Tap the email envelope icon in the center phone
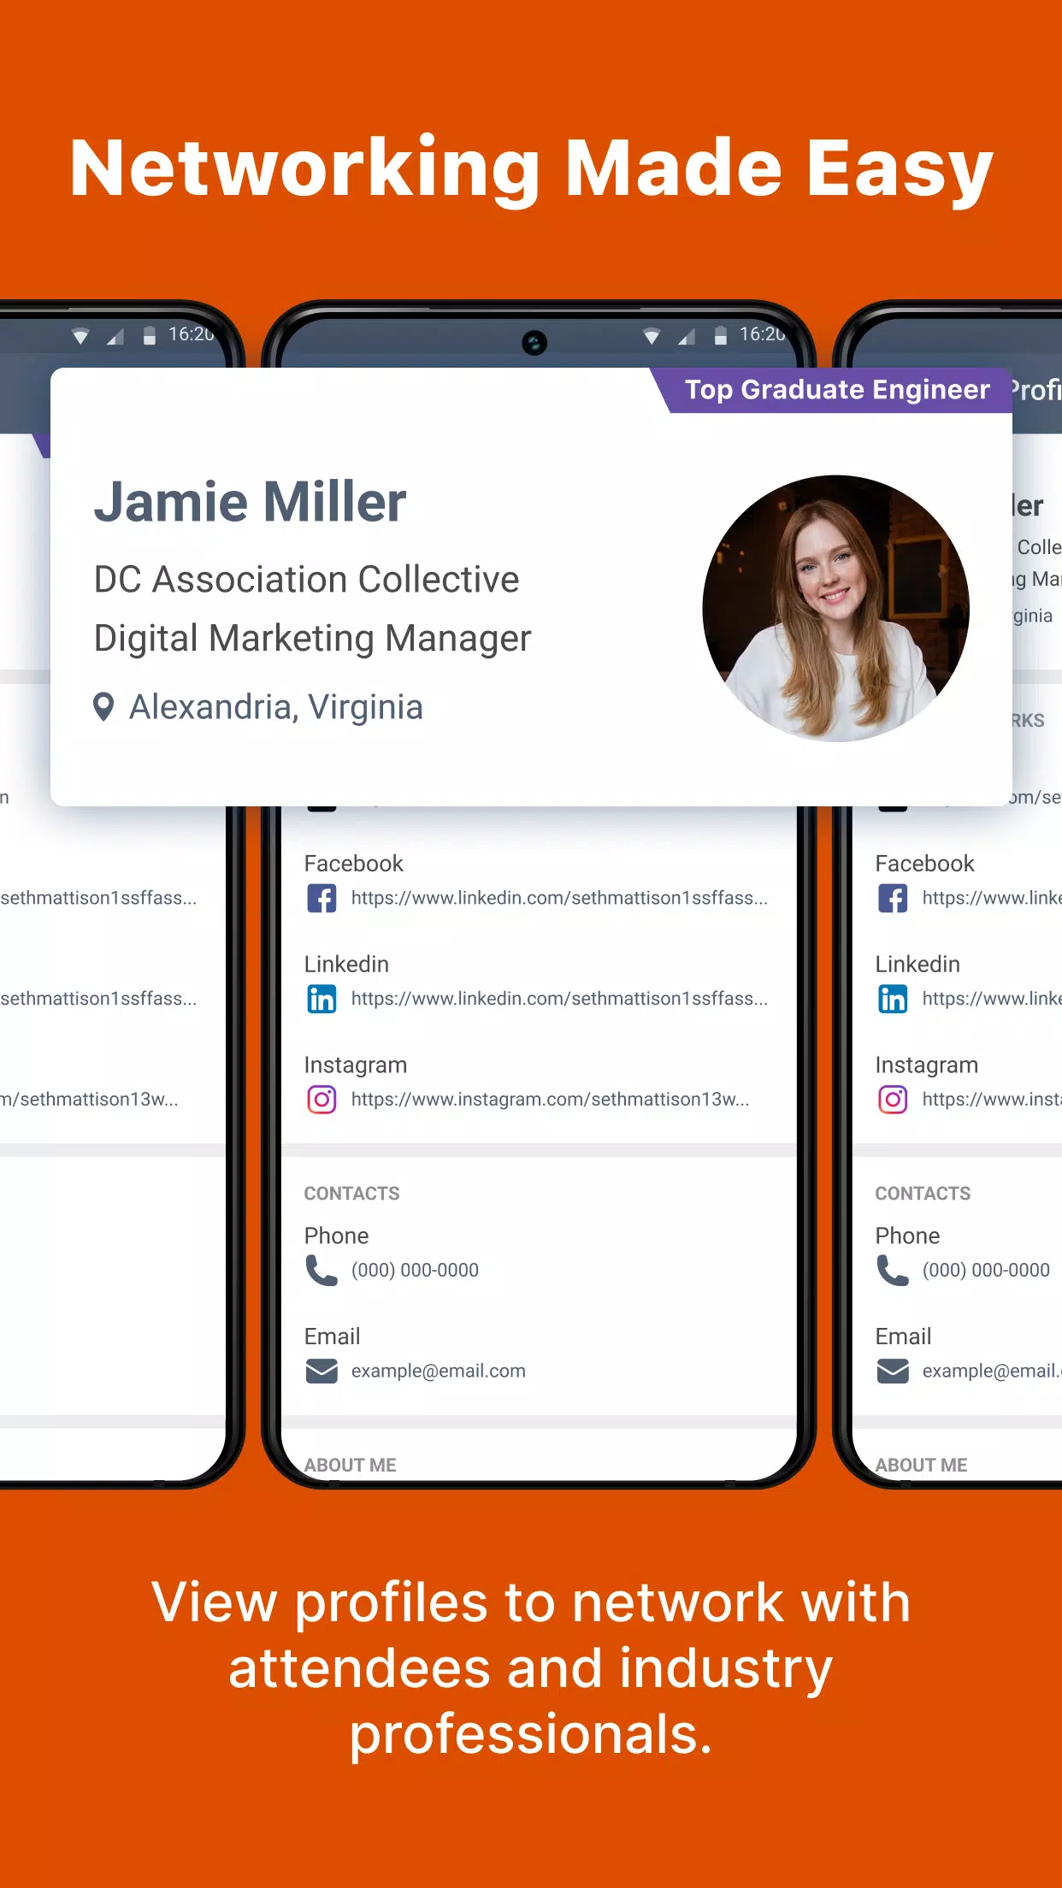Screen dimensions: 1062x1888 coord(322,1372)
